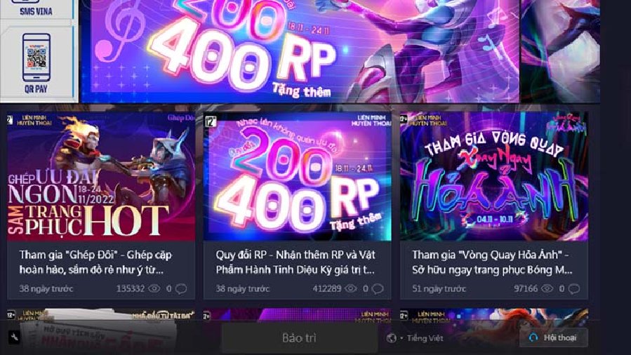Image resolution: width=631 pixels, height=355 pixels.
Task: Open the Quy đổi RP article title link
Action: pyautogui.click(x=295, y=262)
